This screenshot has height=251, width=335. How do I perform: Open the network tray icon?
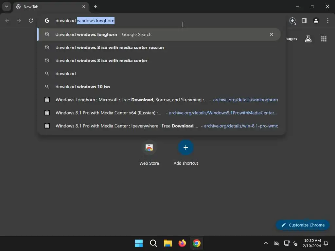coord(287,243)
